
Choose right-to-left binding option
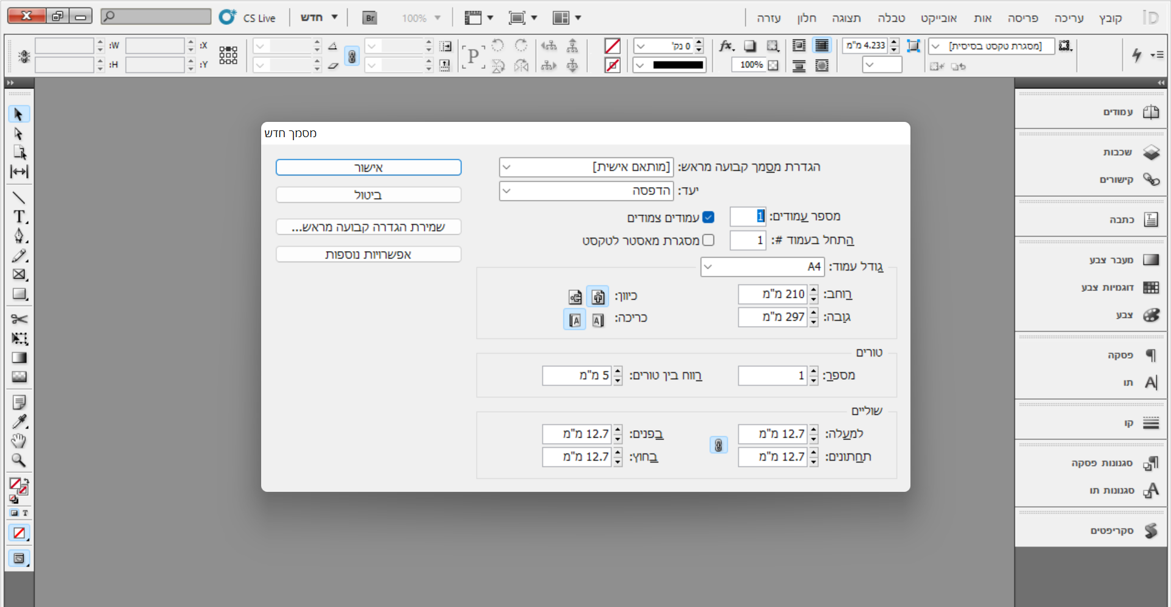click(x=598, y=319)
